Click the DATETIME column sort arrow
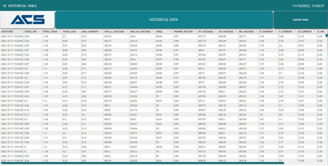 pyautogui.click(x=21, y=32)
